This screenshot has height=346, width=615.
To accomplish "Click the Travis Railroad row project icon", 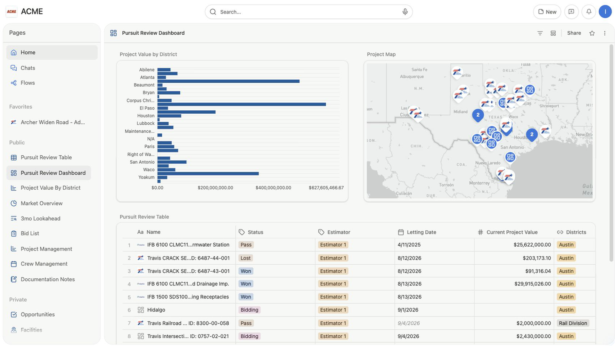I will tap(141, 323).
